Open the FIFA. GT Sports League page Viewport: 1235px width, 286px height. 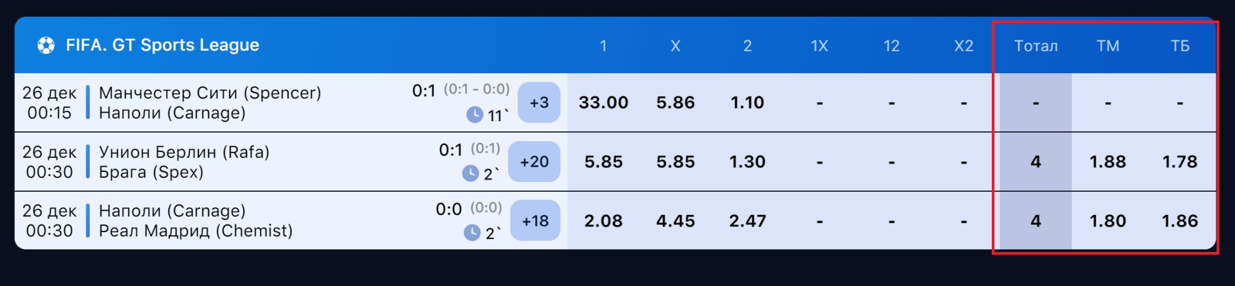pos(162,45)
